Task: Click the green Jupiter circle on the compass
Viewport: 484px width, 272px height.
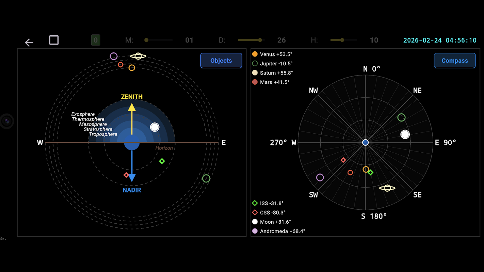Action: 402,118
